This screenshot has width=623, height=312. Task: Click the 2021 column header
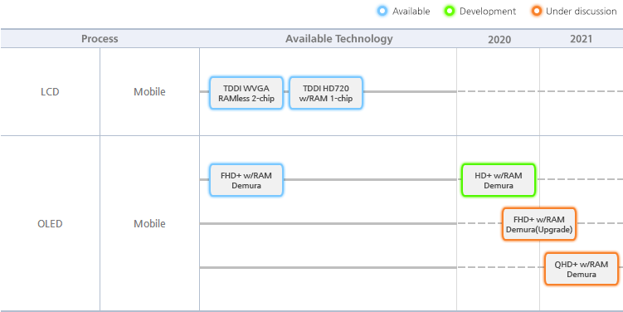click(581, 38)
